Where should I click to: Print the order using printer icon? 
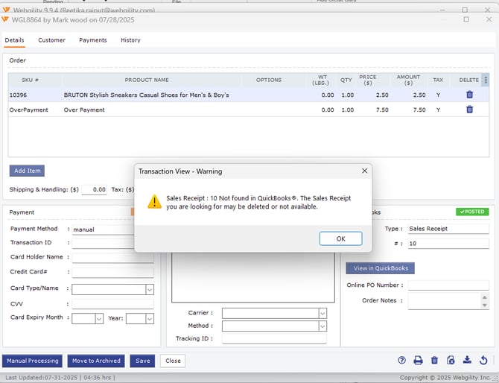click(x=419, y=361)
